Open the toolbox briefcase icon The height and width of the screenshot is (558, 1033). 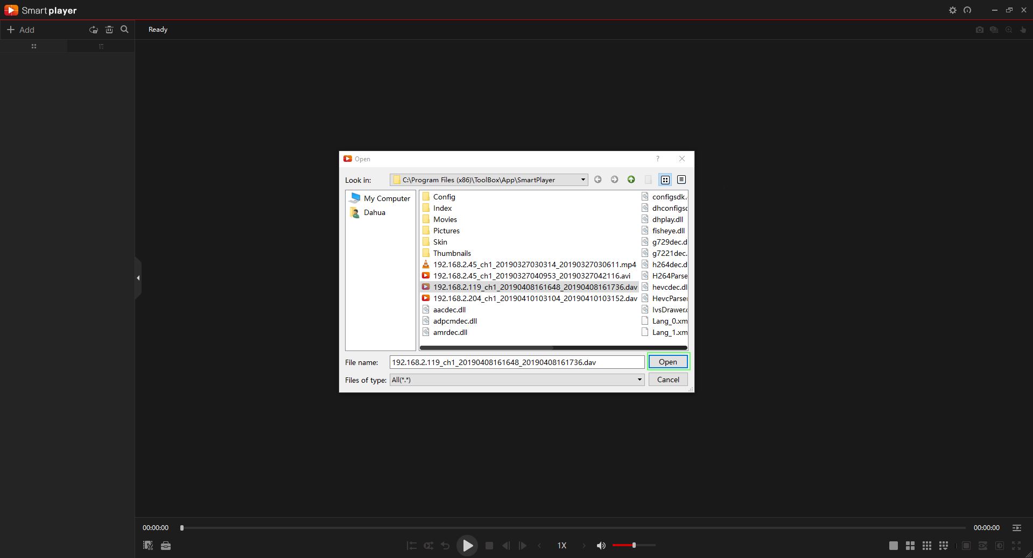(x=166, y=546)
